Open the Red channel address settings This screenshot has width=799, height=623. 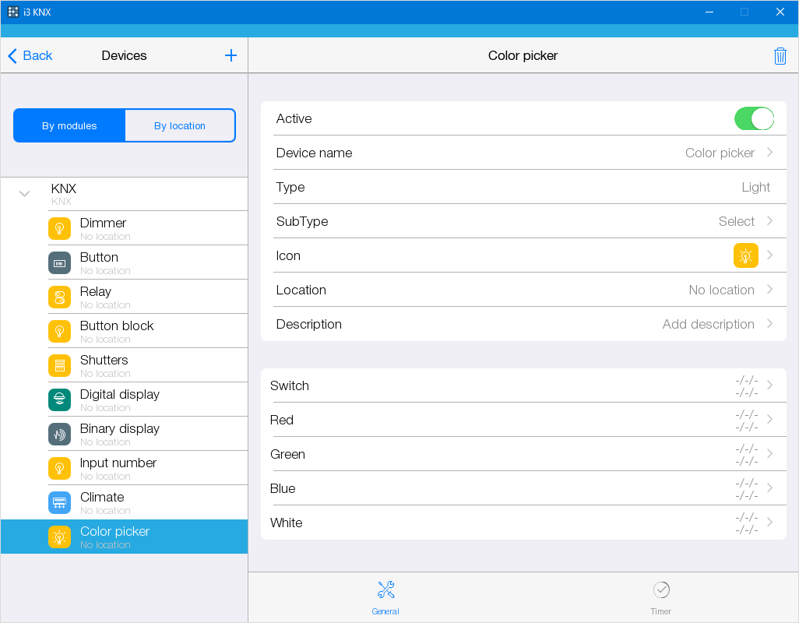523,420
